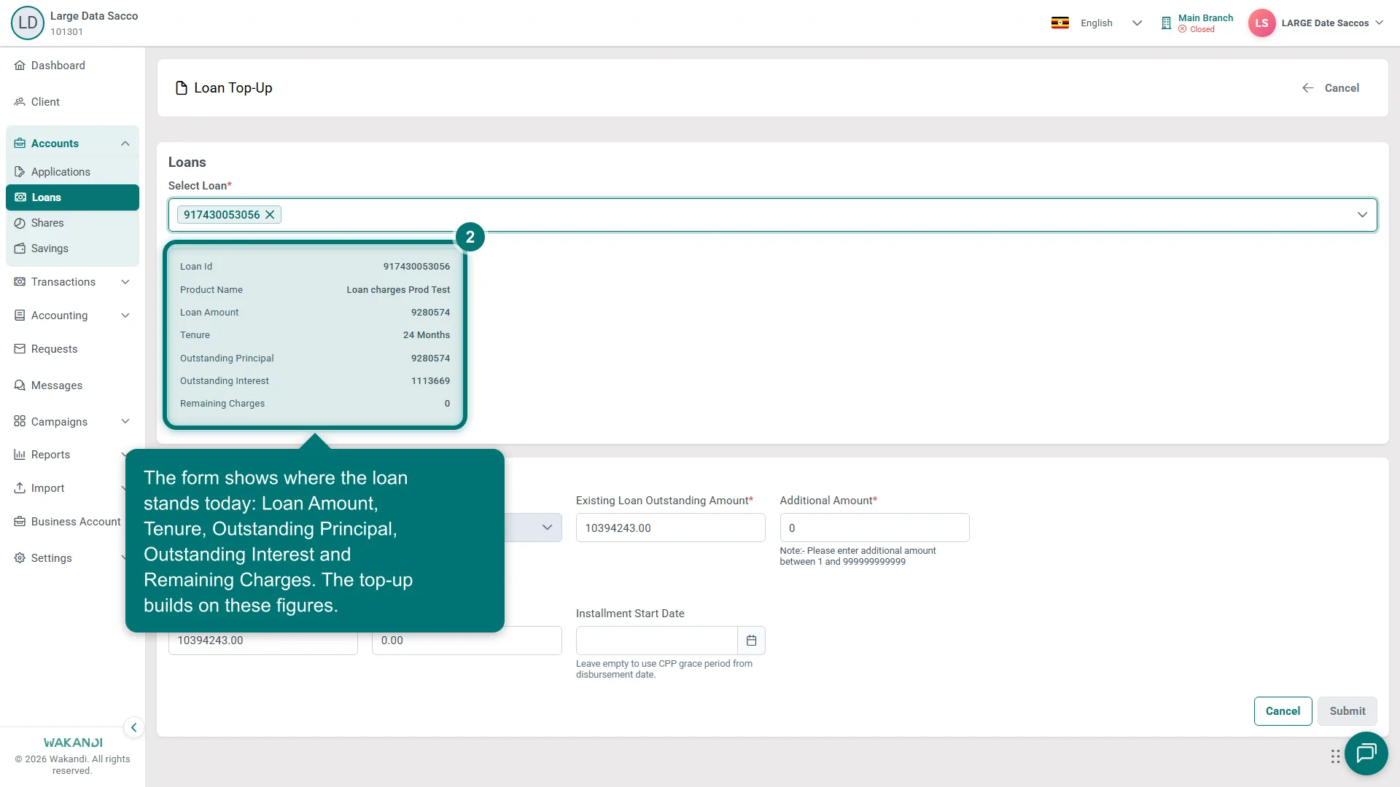Image resolution: width=1400 pixels, height=787 pixels.
Task: Expand the Accounting menu chevron
Action: 125,316
